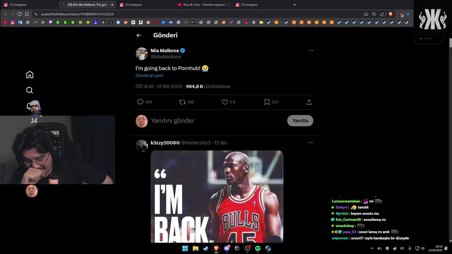The image size is (452, 254).
Task: Open X home from sidebar
Action: 30,75
